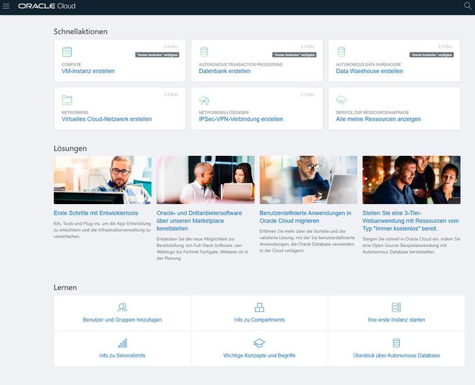This screenshot has height=385, width=475.
Task: Click the Networking folder icon
Action: [67, 100]
